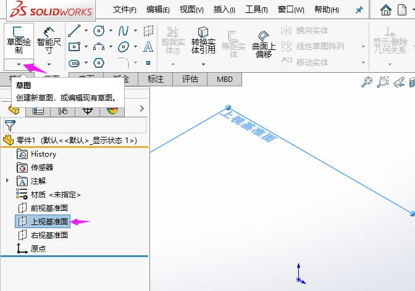Image resolution: width=415 pixels, height=291 pixels.
Task: Click the Zoom to Area icon
Action: [x=383, y=81]
